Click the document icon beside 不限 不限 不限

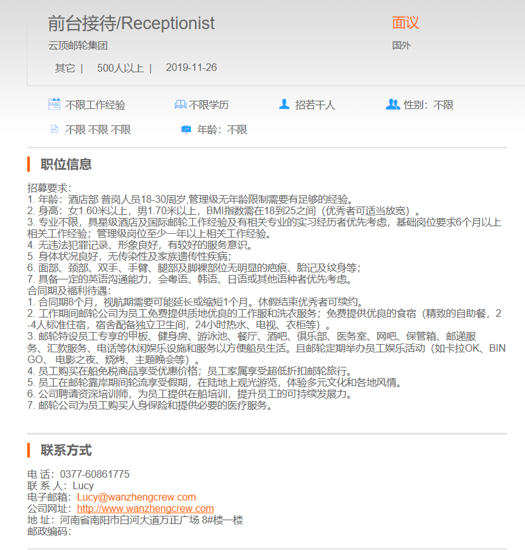(x=55, y=129)
